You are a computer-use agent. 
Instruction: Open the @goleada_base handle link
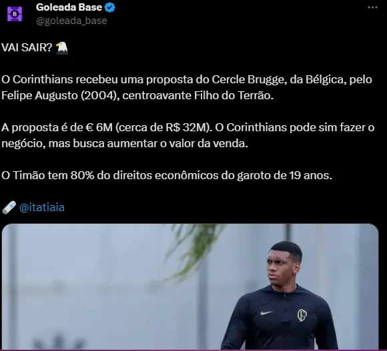(x=71, y=21)
